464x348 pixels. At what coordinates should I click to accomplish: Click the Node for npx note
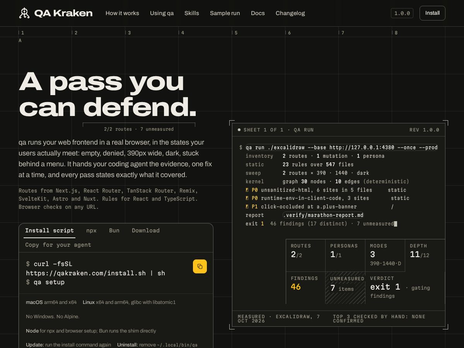[x=91, y=331]
